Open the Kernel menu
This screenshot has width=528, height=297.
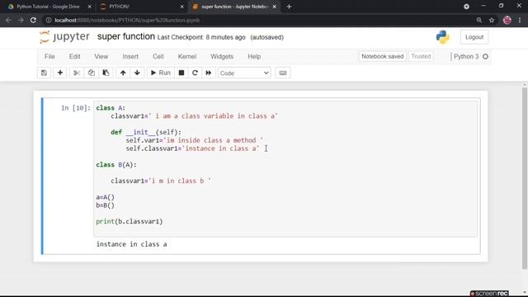coord(187,57)
